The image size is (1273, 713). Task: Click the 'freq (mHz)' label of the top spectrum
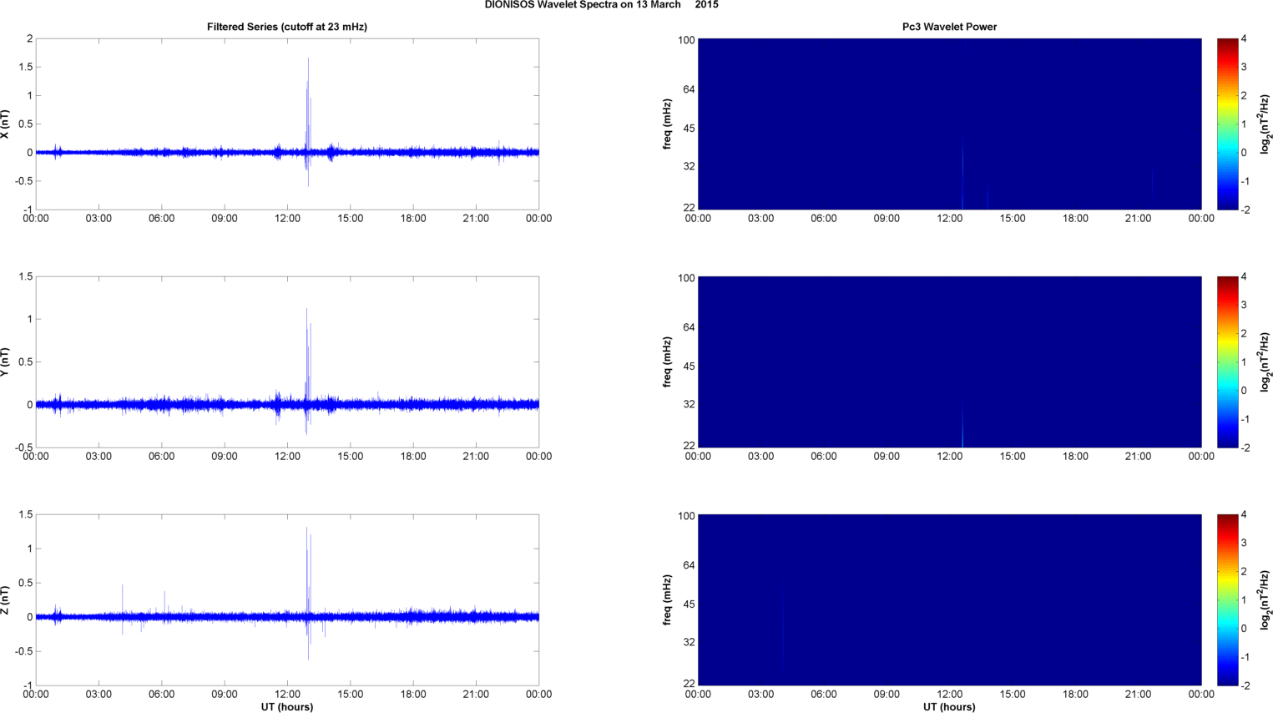tap(668, 124)
